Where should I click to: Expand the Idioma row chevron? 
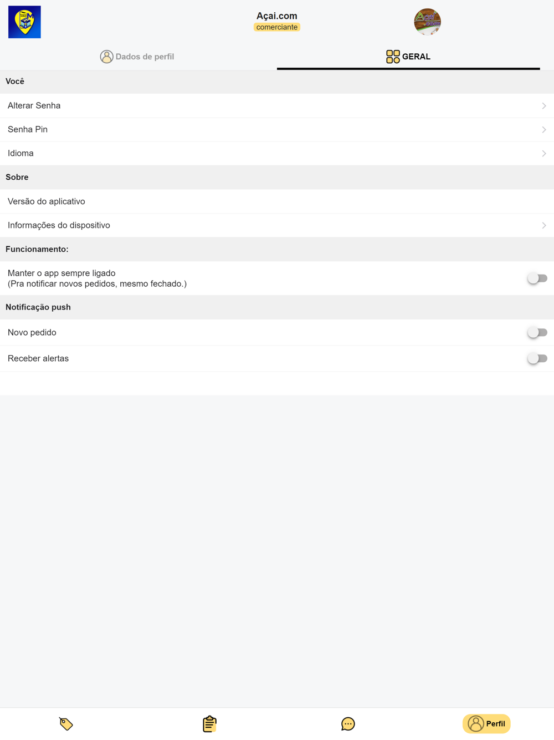pos(544,154)
